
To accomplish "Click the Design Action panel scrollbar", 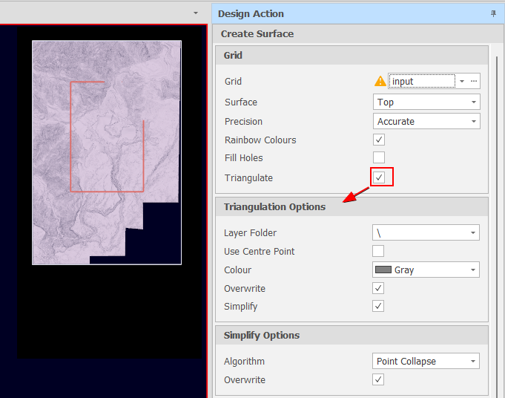I will tap(497, 226).
